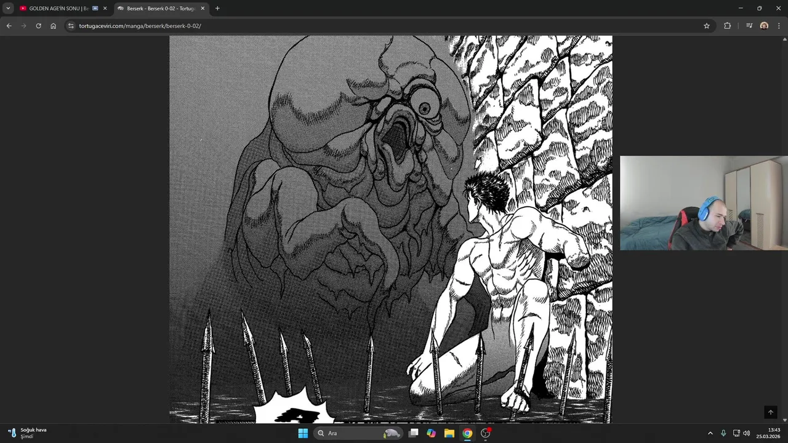Open the Chrome three-dot menu
This screenshot has height=443, width=788.
[779, 26]
